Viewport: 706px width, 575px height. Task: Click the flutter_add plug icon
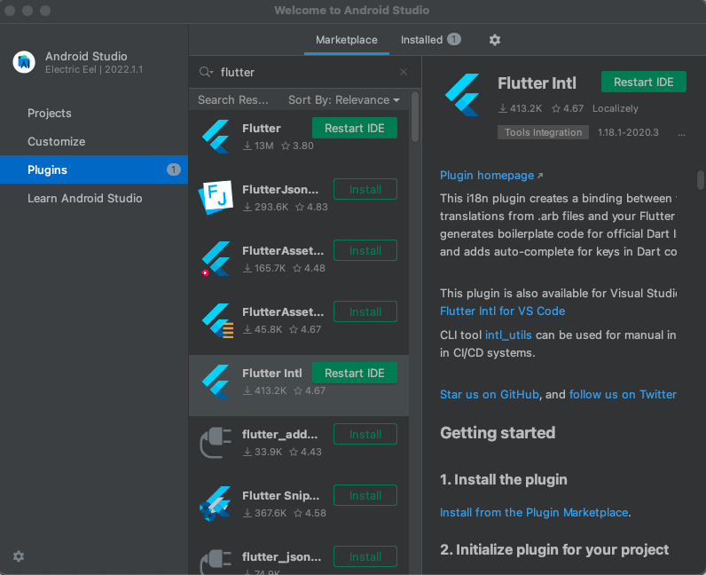[x=216, y=443]
